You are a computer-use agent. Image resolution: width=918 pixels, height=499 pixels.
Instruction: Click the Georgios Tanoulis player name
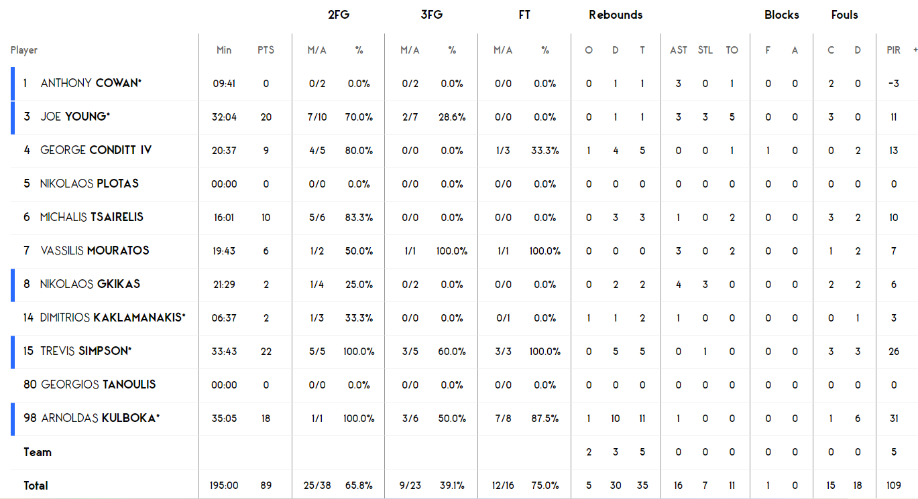pyautogui.click(x=99, y=384)
